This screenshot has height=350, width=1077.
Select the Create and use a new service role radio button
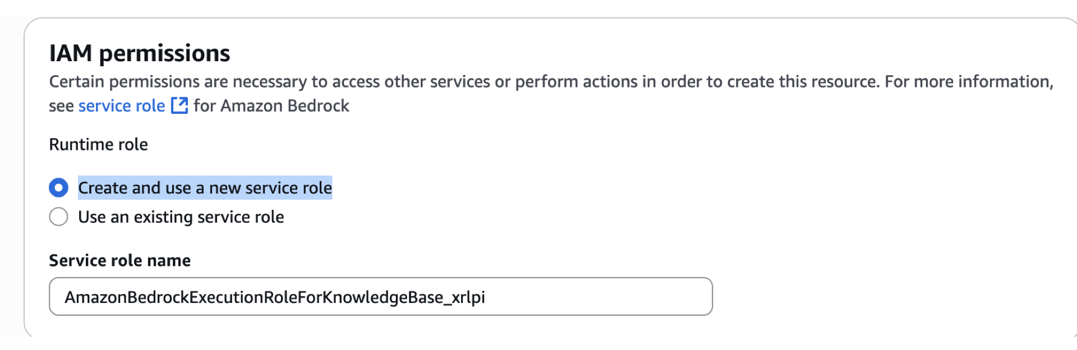59,188
